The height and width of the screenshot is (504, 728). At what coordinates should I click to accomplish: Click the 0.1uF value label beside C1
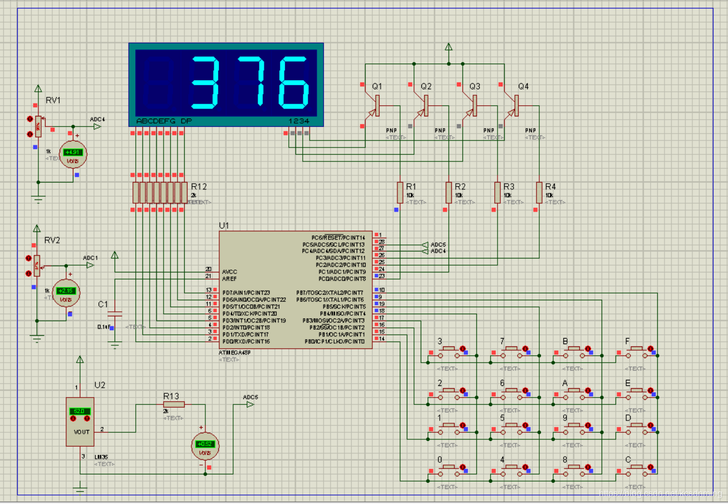pos(104,327)
